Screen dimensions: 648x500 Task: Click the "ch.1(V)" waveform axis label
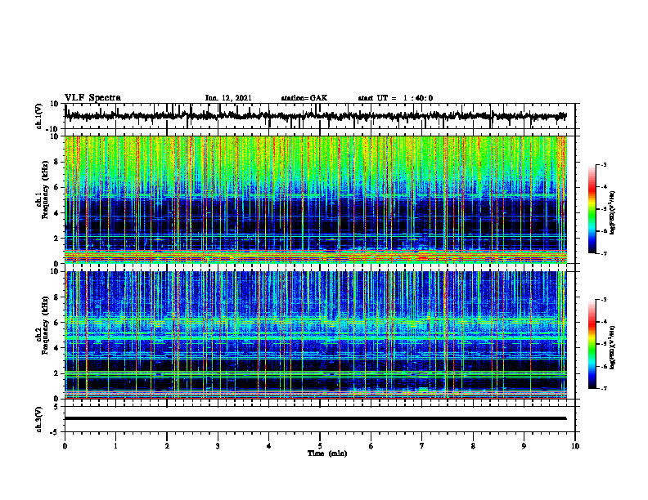[x=39, y=116]
